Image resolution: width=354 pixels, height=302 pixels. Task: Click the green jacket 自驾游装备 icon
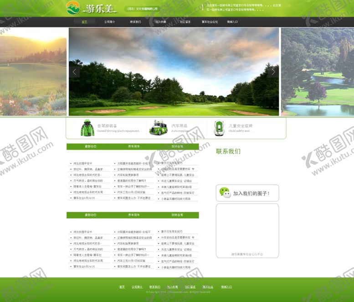point(87,128)
